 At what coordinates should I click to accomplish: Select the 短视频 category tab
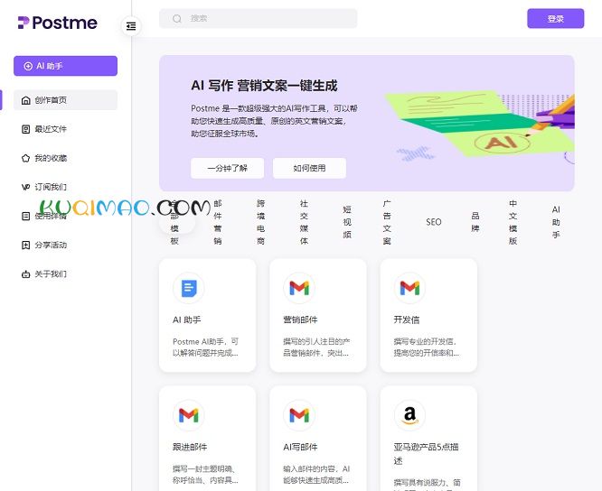[x=347, y=222]
